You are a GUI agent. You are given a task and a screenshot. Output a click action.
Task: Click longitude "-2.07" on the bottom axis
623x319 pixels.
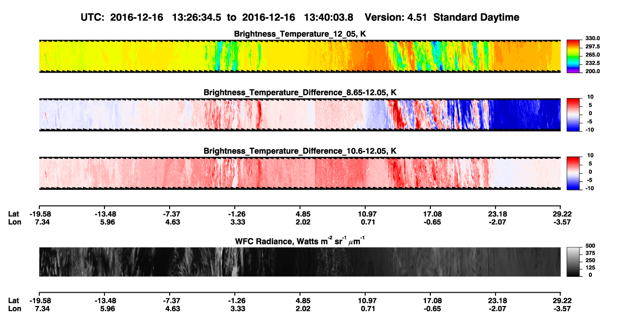click(x=496, y=308)
